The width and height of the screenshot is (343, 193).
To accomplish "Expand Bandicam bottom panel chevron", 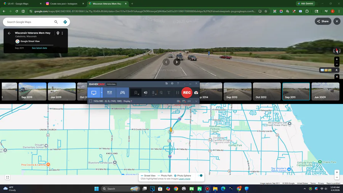I will [x=196, y=101].
